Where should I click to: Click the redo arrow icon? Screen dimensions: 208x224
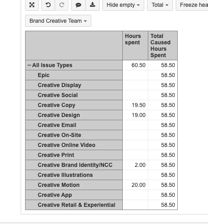pyautogui.click(x=62, y=5)
